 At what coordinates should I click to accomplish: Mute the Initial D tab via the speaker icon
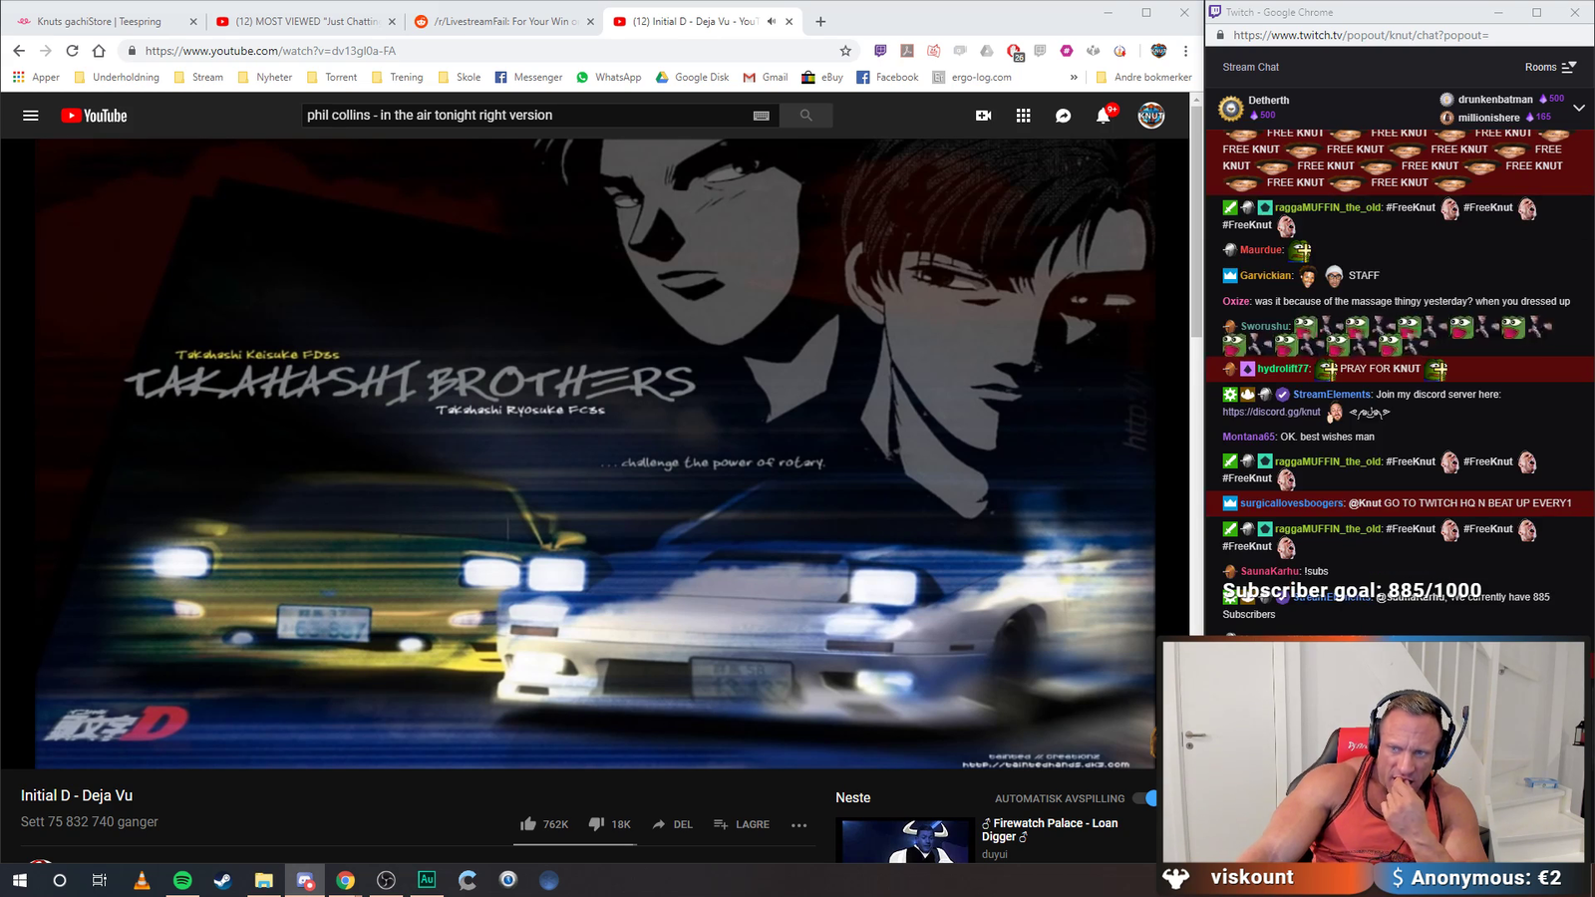(x=772, y=21)
